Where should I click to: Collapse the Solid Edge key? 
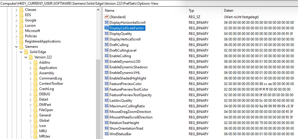21,52
